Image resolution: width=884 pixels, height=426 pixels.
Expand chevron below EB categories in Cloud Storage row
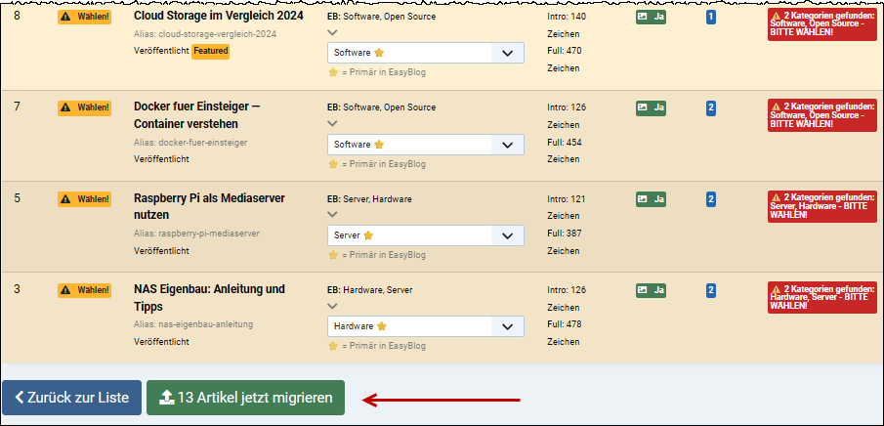(333, 32)
